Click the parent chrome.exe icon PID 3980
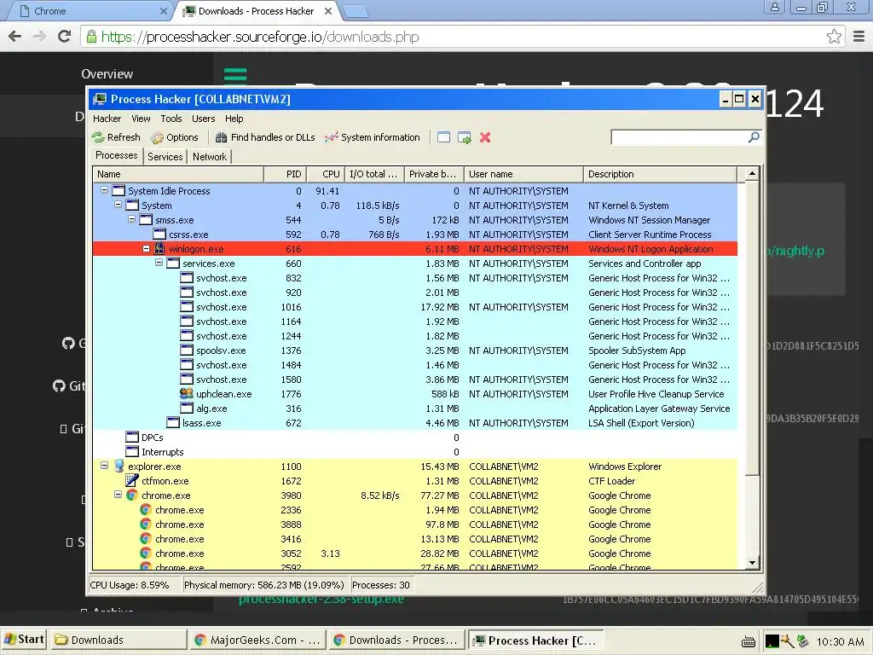The image size is (873, 655). [132, 496]
